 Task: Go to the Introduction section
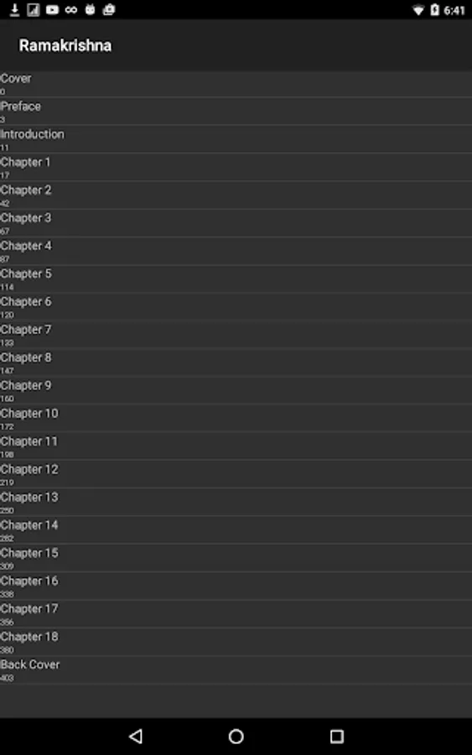pos(236,139)
